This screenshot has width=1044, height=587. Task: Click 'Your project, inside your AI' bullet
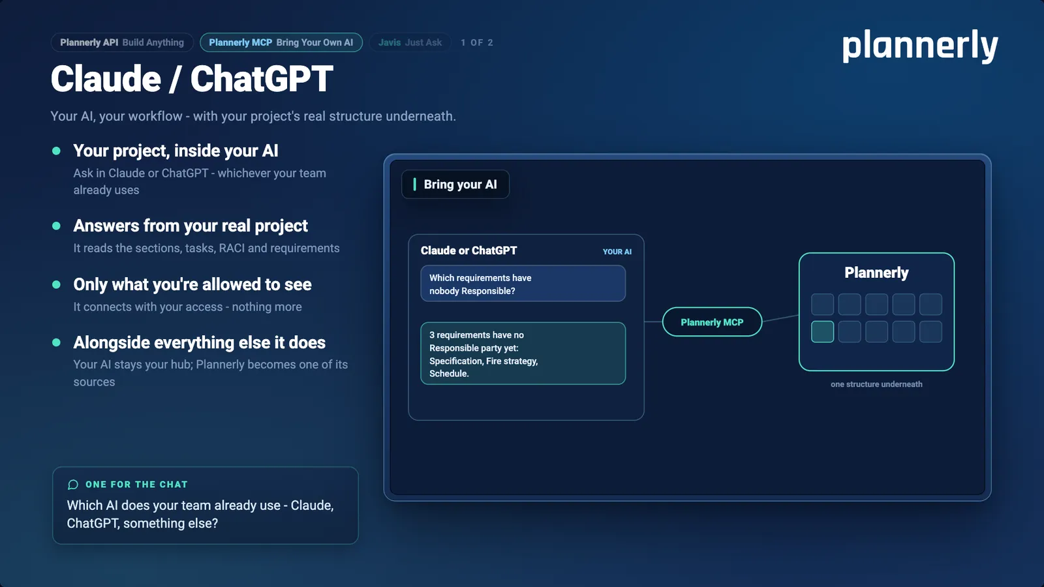pyautogui.click(x=176, y=151)
